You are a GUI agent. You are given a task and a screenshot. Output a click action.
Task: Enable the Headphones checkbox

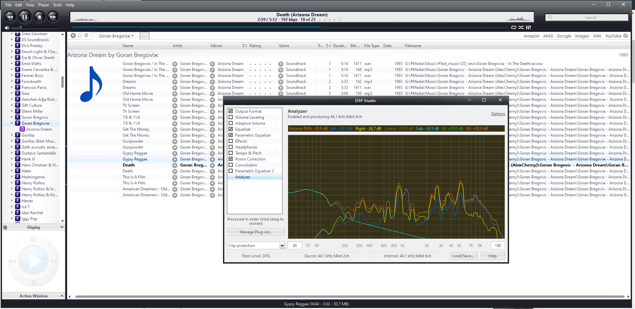(231, 147)
